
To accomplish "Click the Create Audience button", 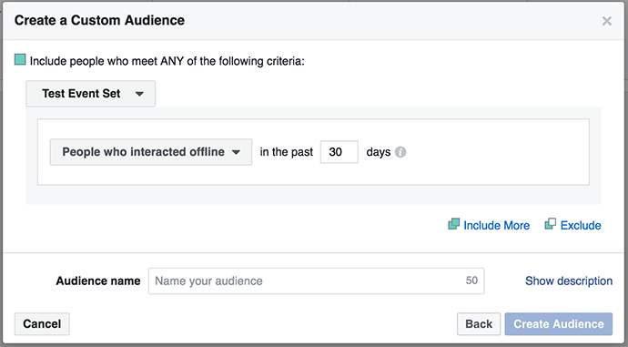I will coord(559,323).
